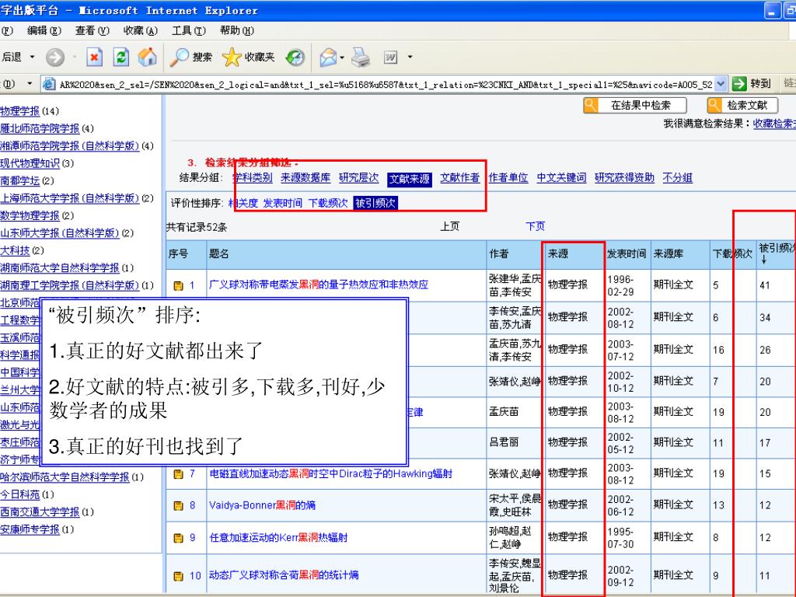This screenshot has width=796, height=597.
Task: Click the record icon for row 7
Action: click(178, 474)
